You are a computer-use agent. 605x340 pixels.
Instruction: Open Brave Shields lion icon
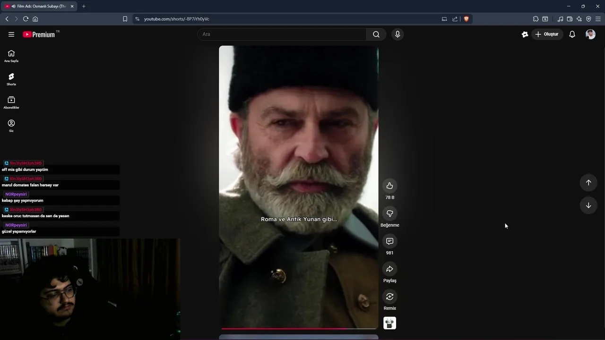click(466, 19)
